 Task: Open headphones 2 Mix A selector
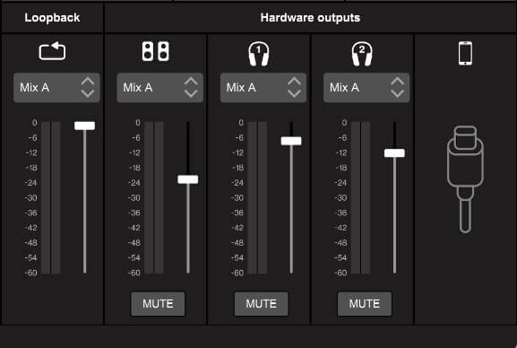(x=366, y=88)
